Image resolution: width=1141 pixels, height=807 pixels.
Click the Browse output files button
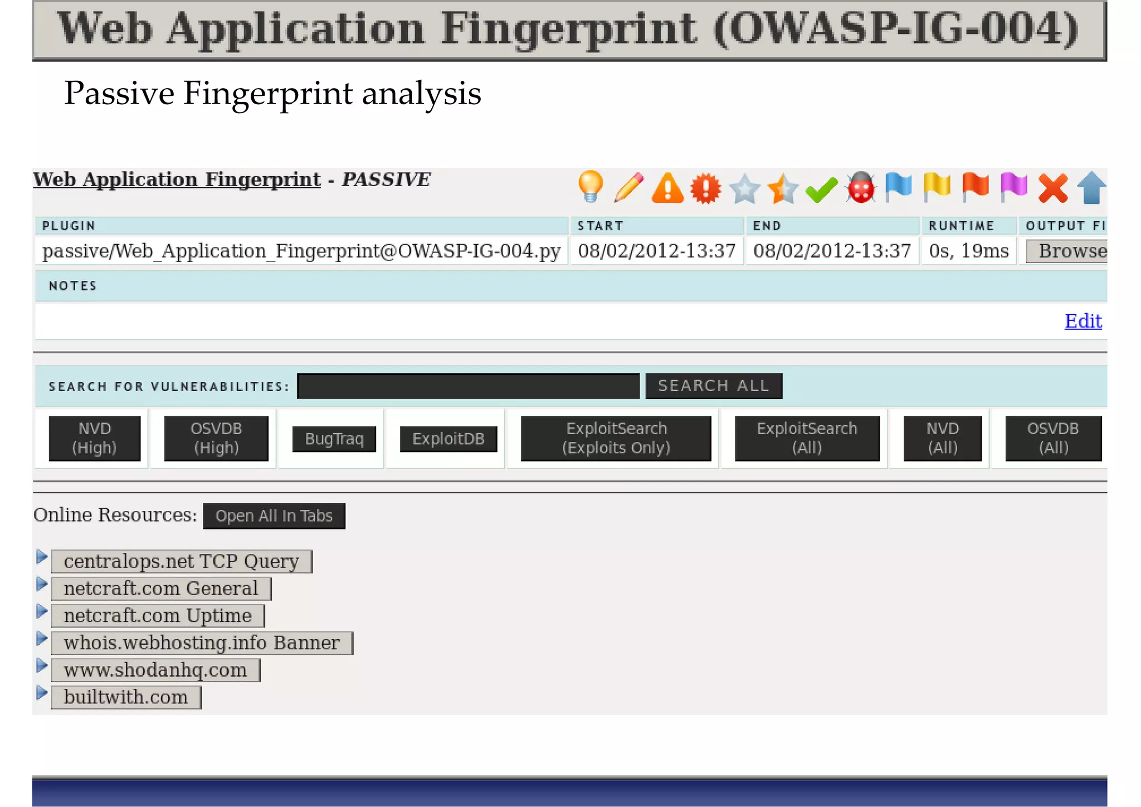click(x=1066, y=251)
